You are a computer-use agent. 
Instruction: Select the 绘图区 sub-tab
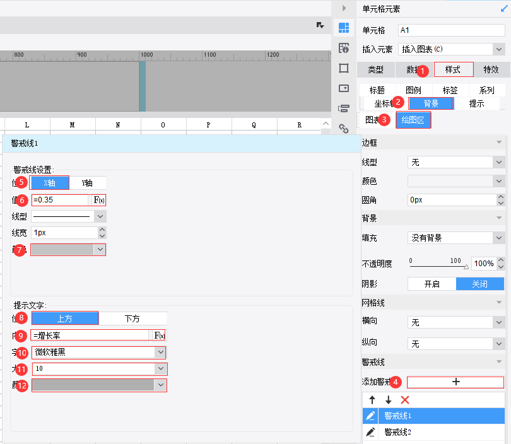pyautogui.click(x=413, y=120)
